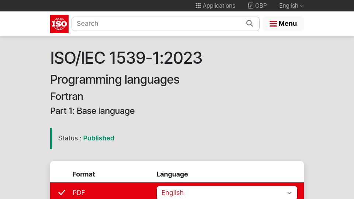Click the PDF format label
The width and height of the screenshot is (354, 199).
79,193
